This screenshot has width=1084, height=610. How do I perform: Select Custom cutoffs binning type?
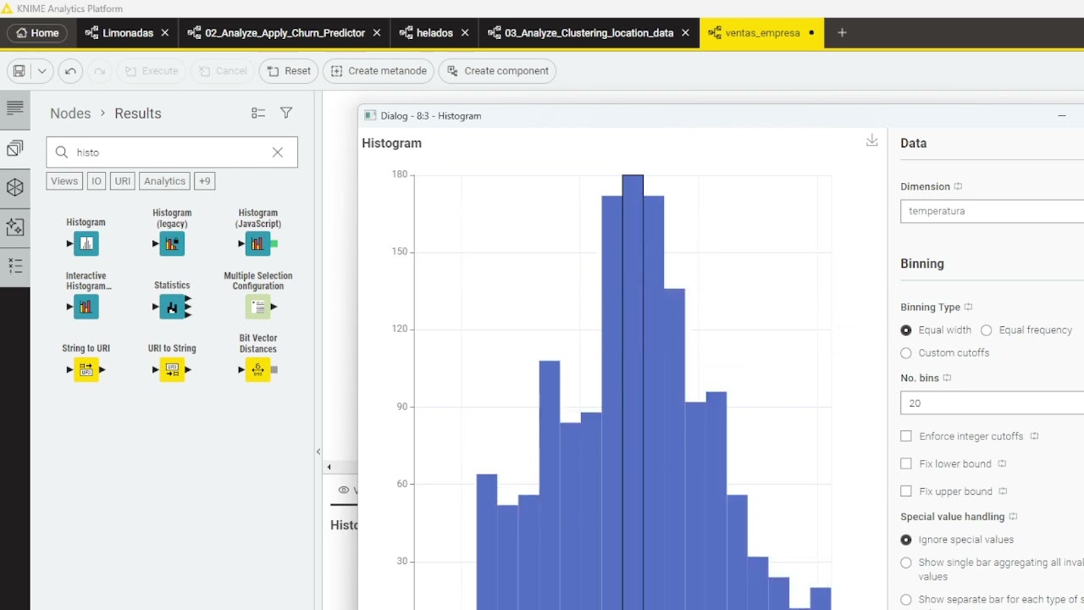pyautogui.click(x=906, y=352)
